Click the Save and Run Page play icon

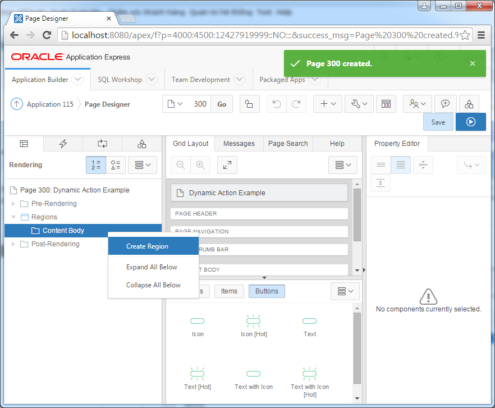coord(470,122)
